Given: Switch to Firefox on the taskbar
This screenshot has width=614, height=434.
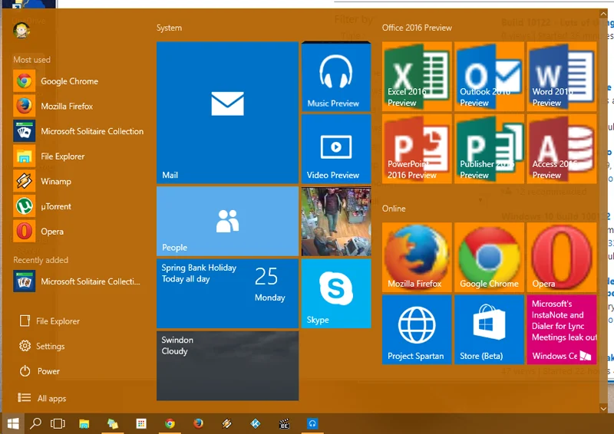Looking at the screenshot, I should [x=198, y=423].
